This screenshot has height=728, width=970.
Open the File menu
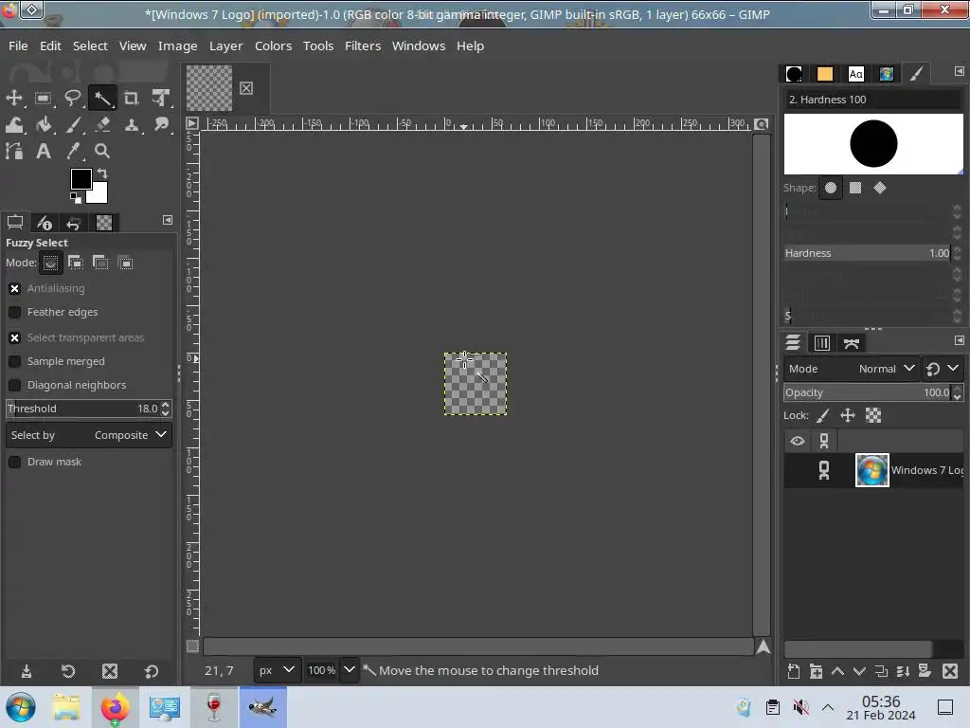tap(18, 45)
